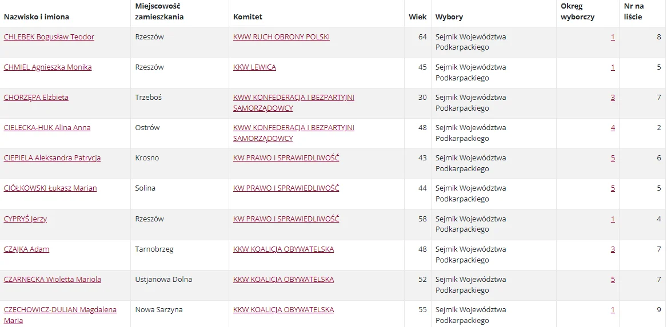
Task: Click CHORZĘPA Elżbieta name link
Action: (36, 97)
